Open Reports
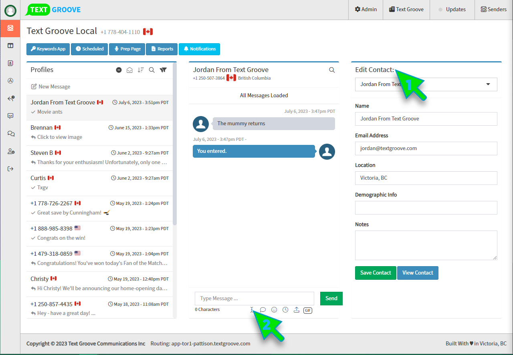Image resolution: width=513 pixels, height=355 pixels. click(162, 49)
